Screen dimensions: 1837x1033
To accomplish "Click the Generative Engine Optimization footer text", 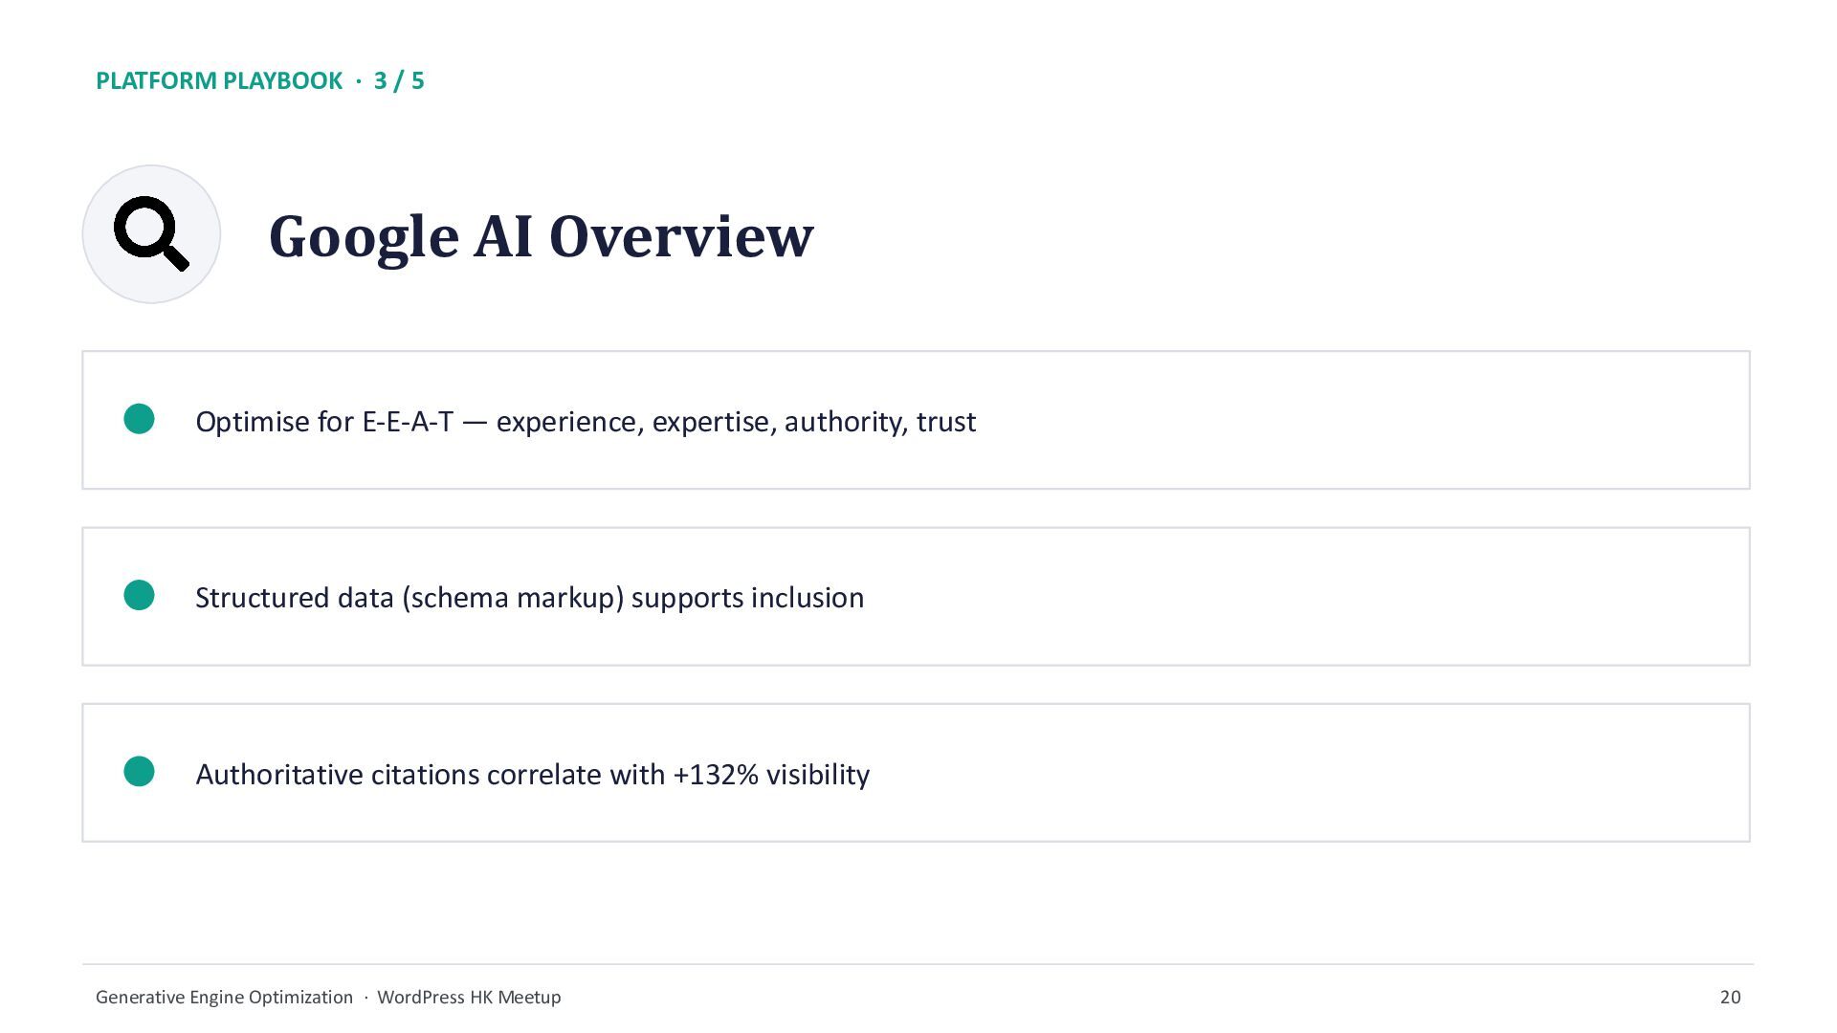I will 224,997.
